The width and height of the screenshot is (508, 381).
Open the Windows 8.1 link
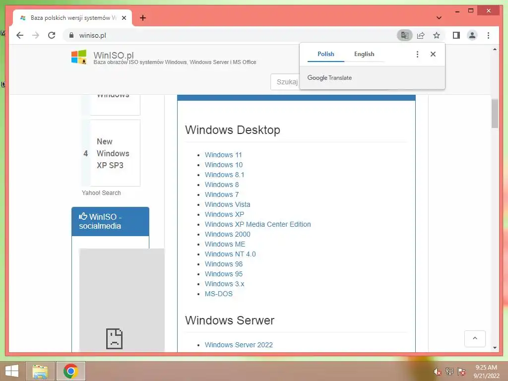[x=225, y=175]
